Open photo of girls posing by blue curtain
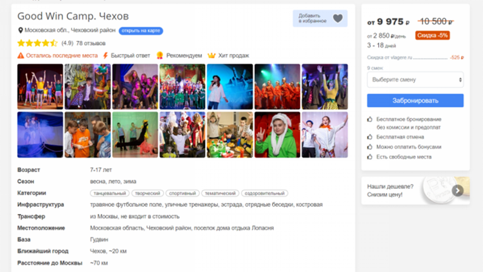Screen dimensions: 483x272 [x=135, y=86]
